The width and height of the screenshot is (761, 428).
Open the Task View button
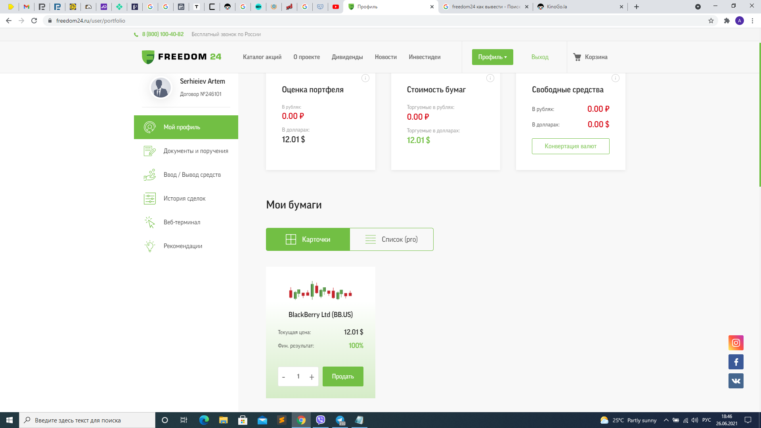184,420
